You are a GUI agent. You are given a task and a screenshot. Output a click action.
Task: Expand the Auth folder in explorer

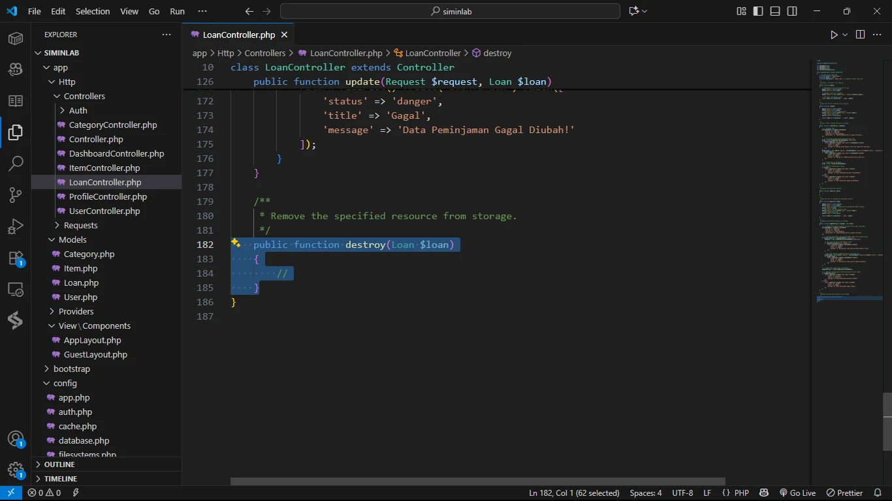point(78,110)
